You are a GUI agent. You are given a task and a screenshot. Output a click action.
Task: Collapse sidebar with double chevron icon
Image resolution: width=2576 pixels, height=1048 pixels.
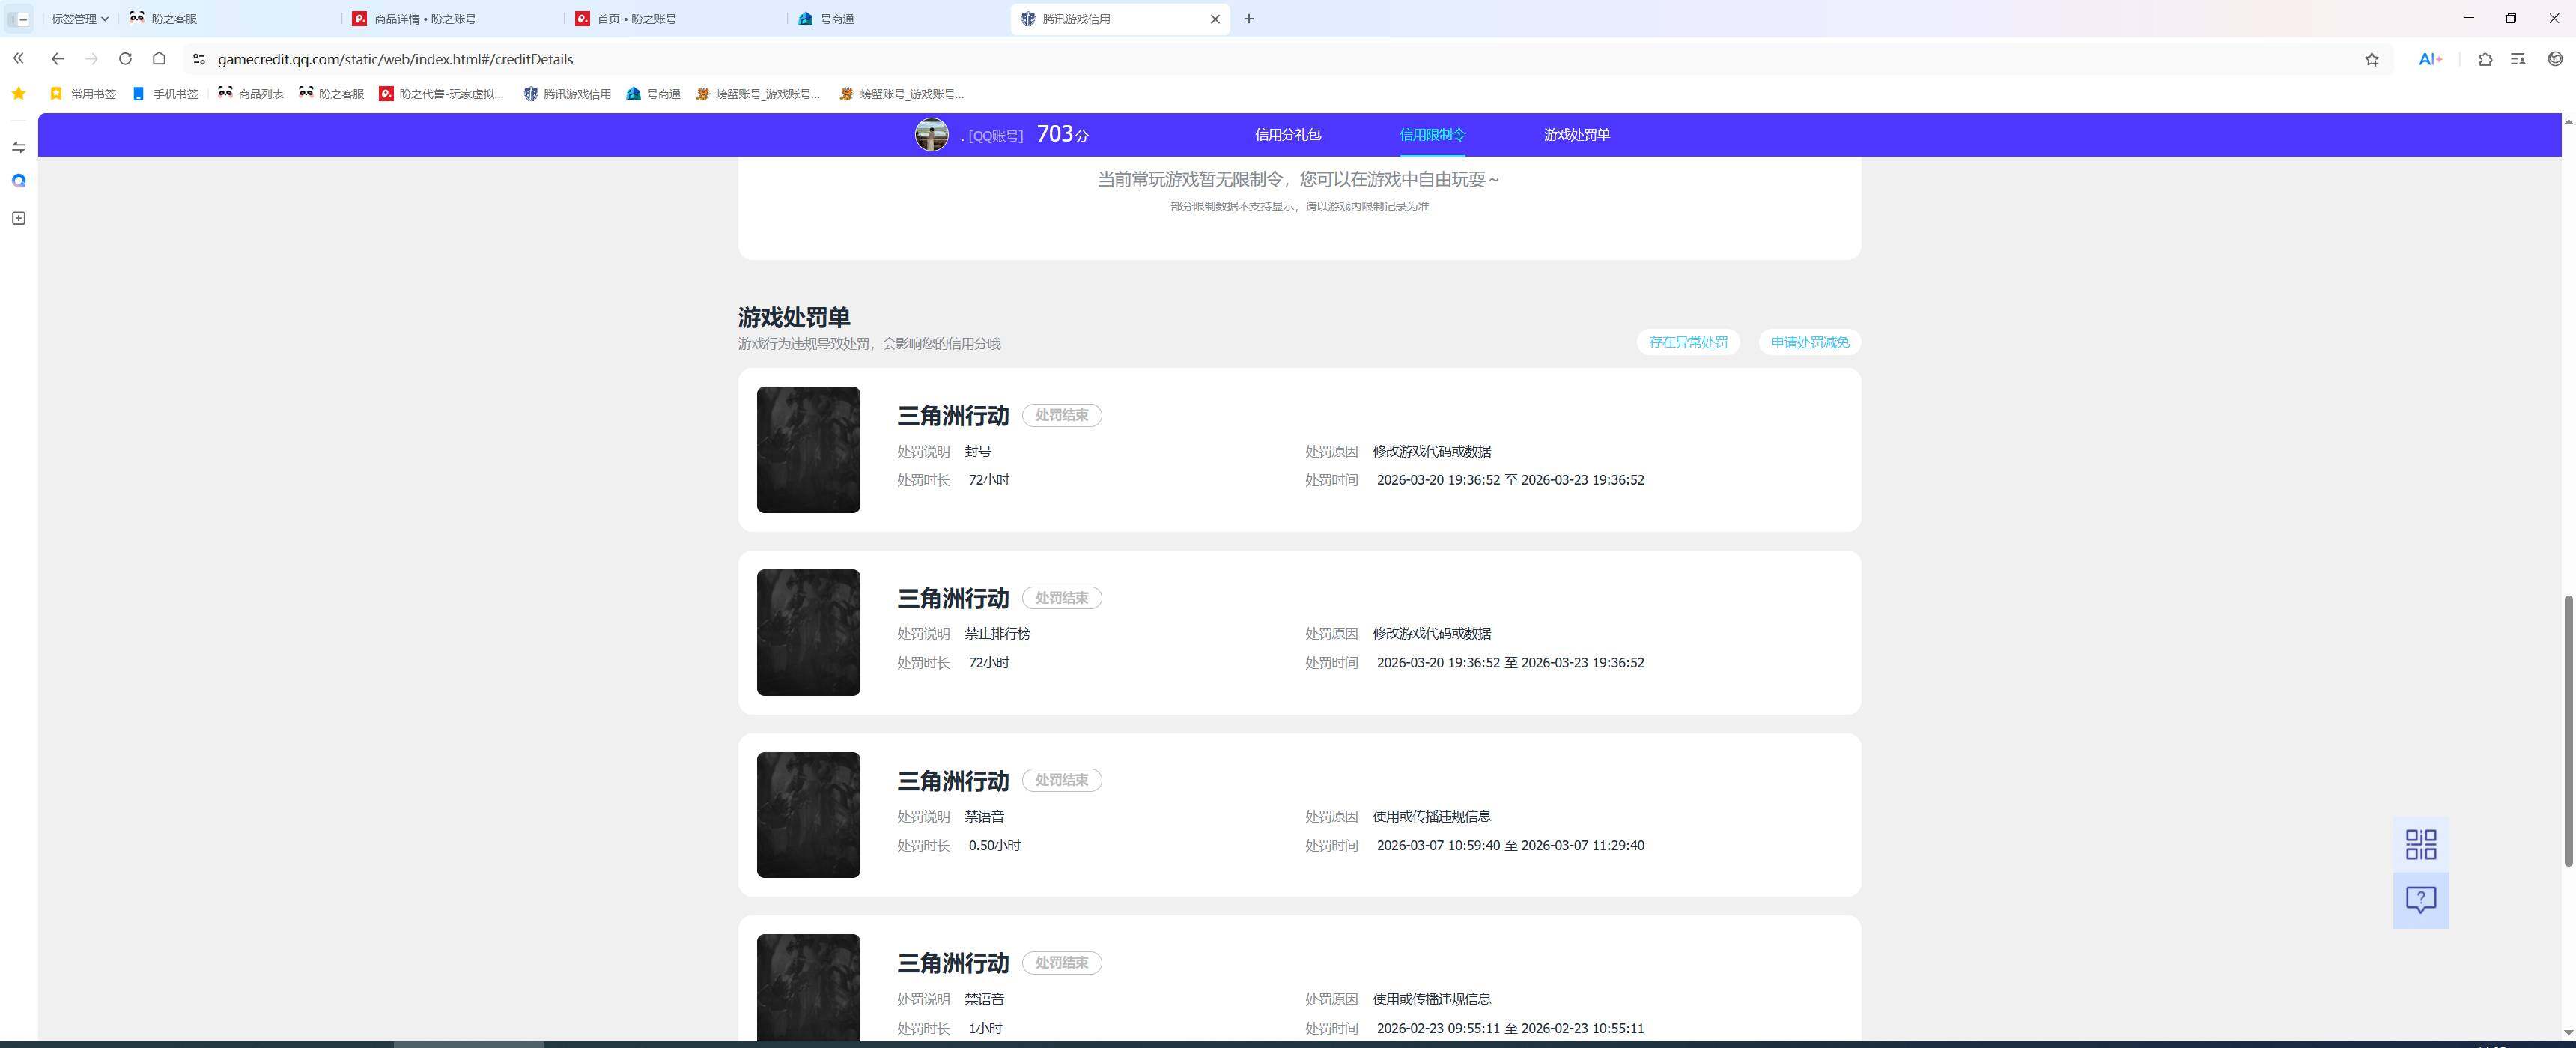pyautogui.click(x=18, y=59)
